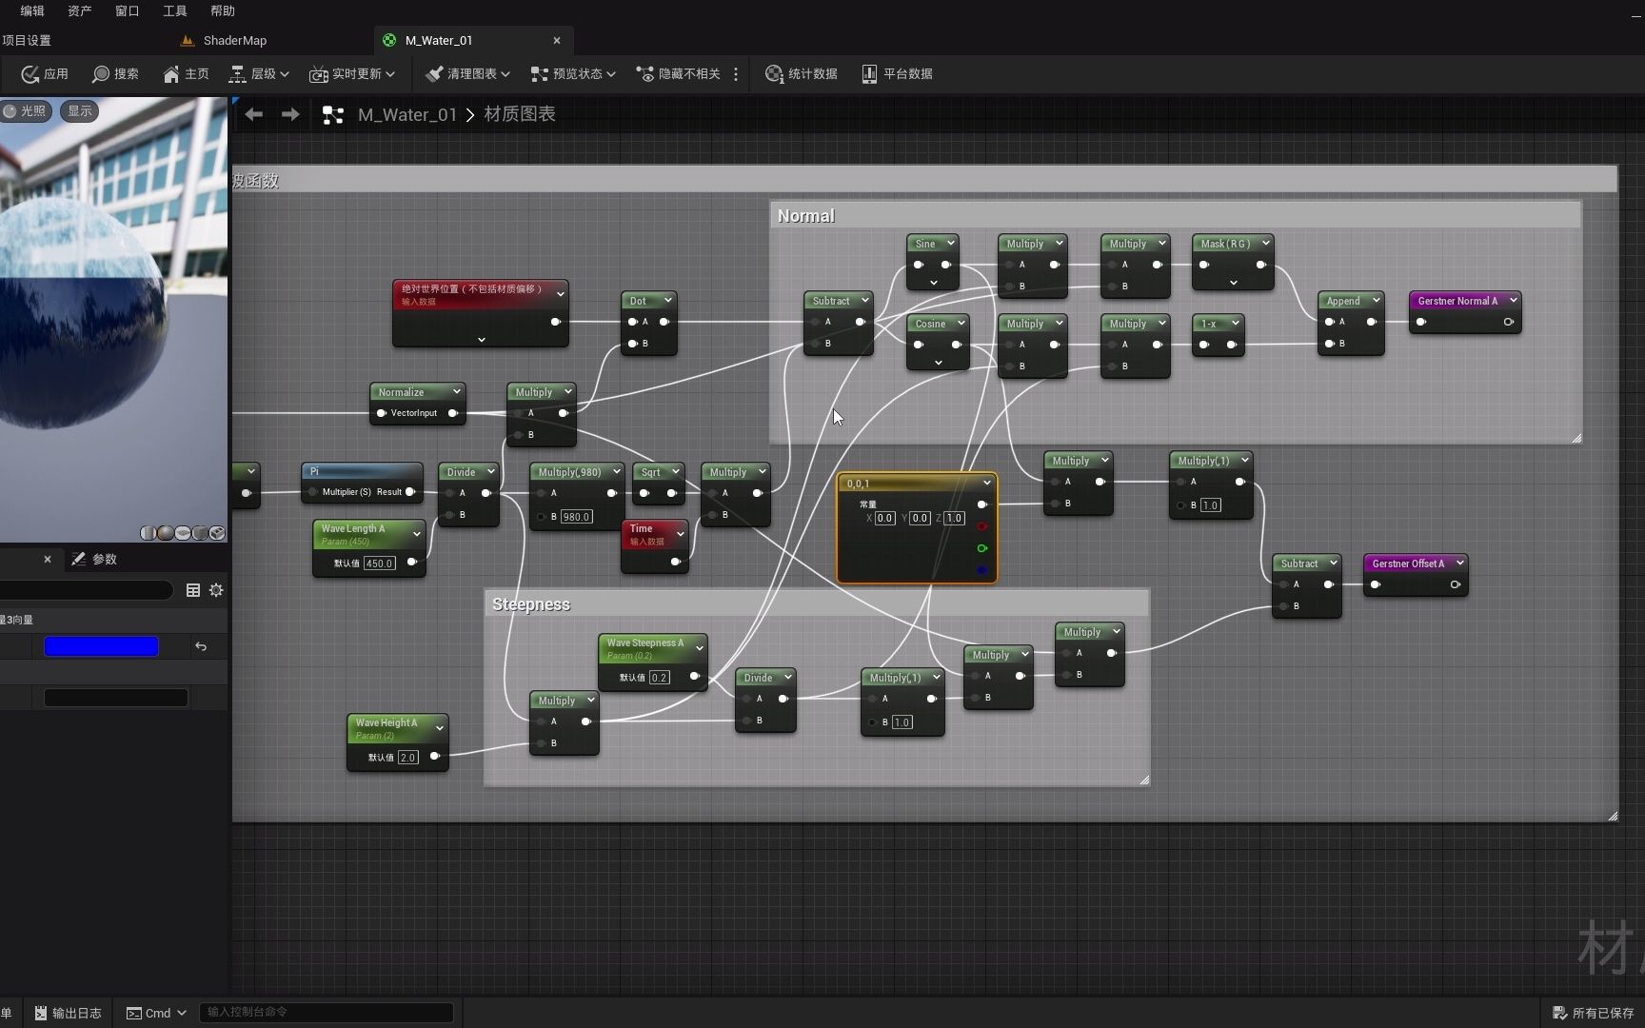Open the black color swatch below the blue one

click(x=116, y=698)
